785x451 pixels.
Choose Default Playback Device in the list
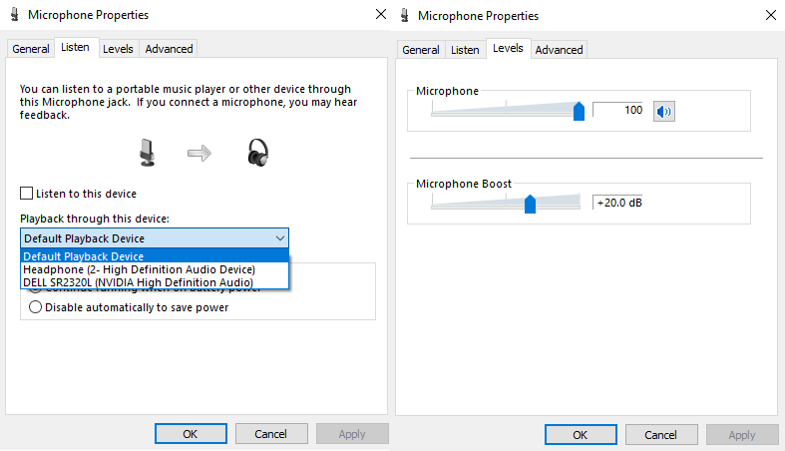point(155,256)
